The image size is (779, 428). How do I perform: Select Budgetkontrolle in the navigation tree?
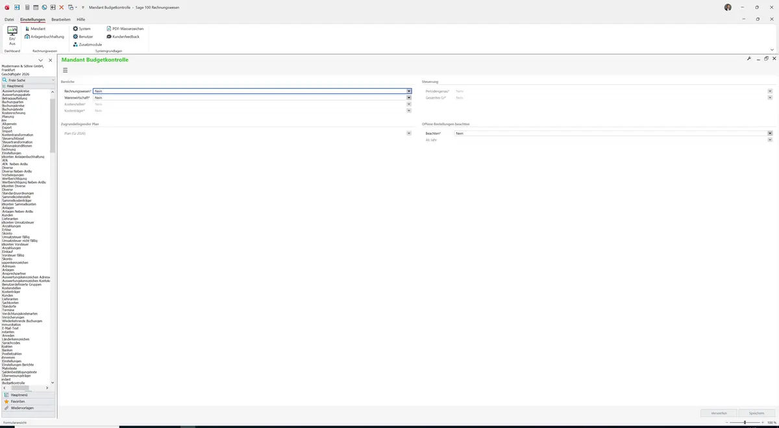13,383
